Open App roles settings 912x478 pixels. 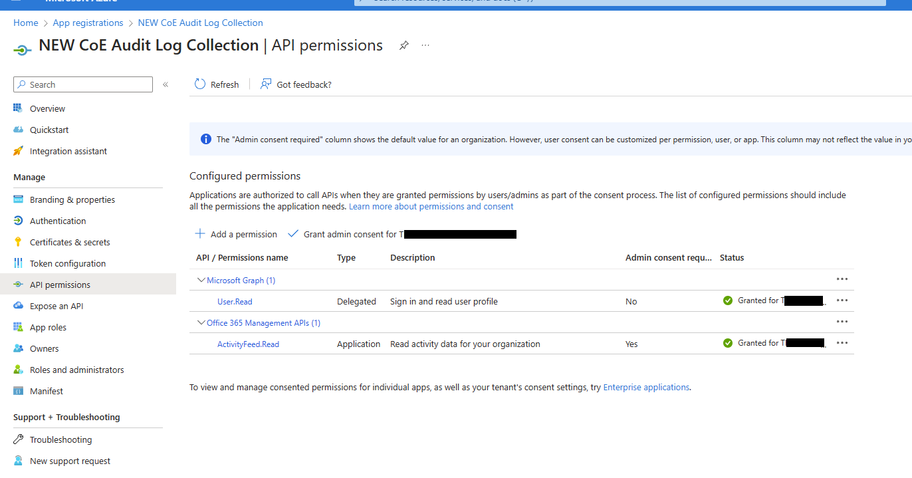coord(49,326)
